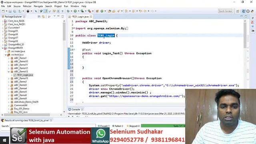Collapse the ABC_Demo13 package

9,72
